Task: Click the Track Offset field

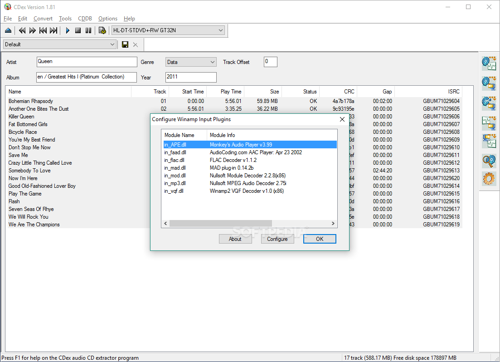Action: tap(271, 62)
